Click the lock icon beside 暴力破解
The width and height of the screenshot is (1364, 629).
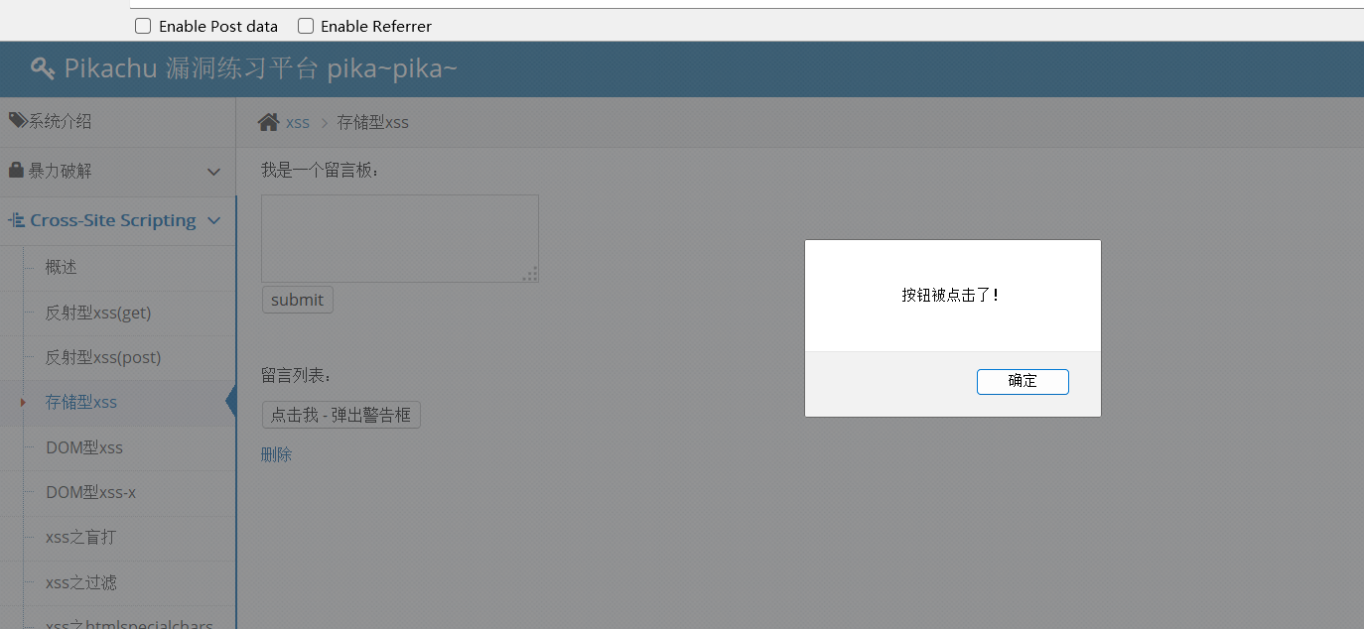point(16,171)
